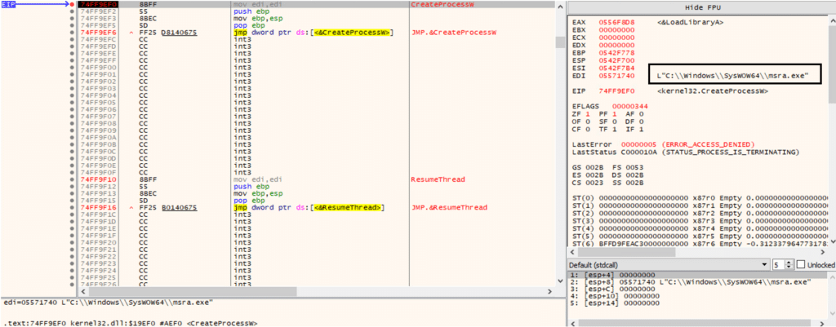Viewport: 836px width, 327px height.
Task: Toggle breakpoint dot at address 74FF9F12
Action: pos(72,187)
